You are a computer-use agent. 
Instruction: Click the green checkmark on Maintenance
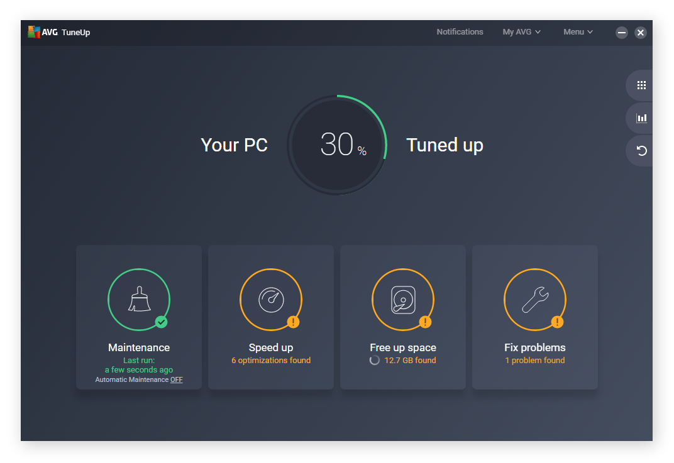pyautogui.click(x=162, y=322)
